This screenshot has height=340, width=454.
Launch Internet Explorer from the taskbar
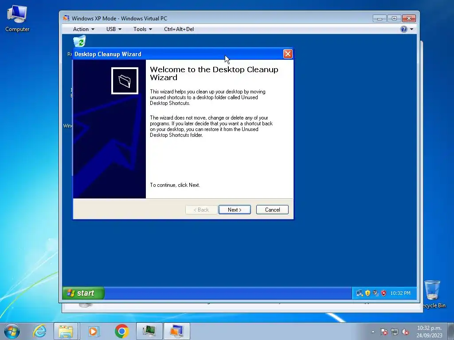pyautogui.click(x=39, y=331)
